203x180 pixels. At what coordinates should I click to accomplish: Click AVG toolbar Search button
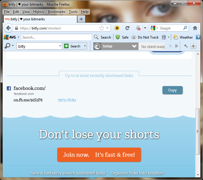103,37
